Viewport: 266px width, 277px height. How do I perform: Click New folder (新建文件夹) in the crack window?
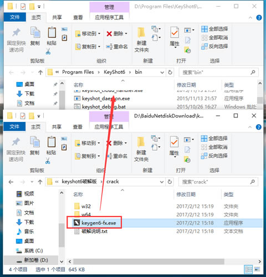point(141,150)
